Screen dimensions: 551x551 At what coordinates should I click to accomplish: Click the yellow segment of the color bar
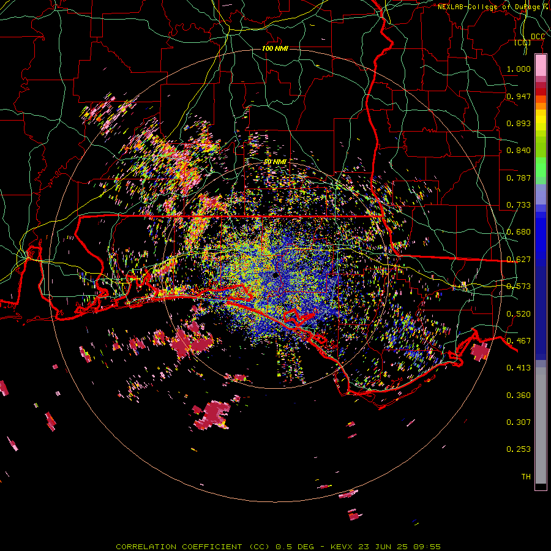541,121
